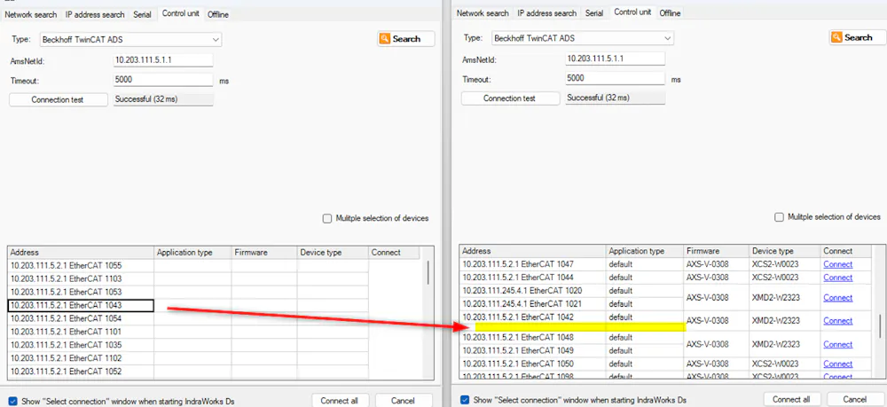
Task: Open the Offline tab in left window
Action: coord(218,15)
